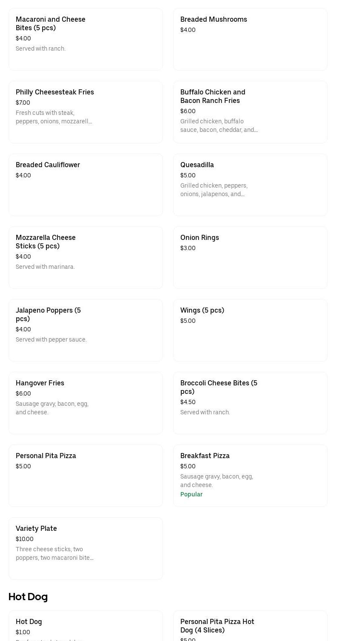Select Jalapeno Poppers (5 pcs)
The width and height of the screenshot is (342, 641).
coord(85,330)
